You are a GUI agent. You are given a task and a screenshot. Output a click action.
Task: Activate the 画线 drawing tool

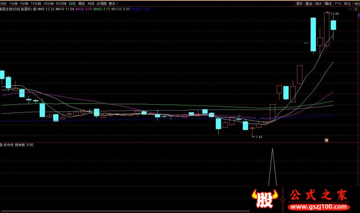[x=328, y=4]
